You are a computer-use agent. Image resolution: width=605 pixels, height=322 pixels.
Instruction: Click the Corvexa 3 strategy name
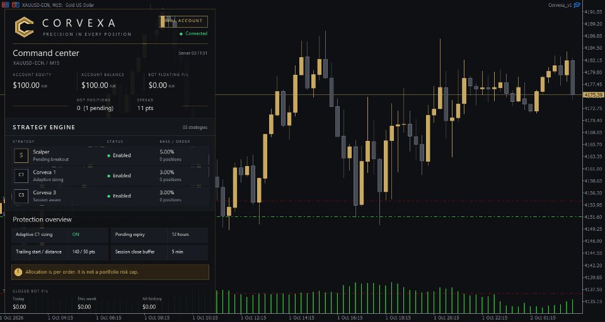[x=44, y=192]
